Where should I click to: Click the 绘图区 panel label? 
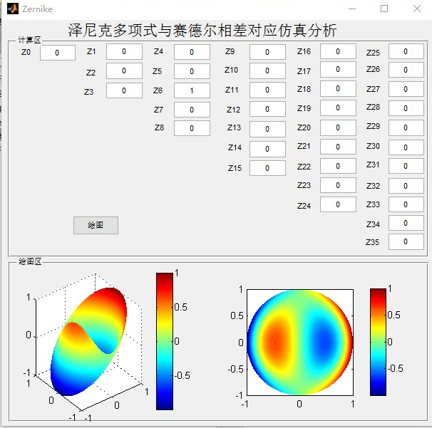30,261
